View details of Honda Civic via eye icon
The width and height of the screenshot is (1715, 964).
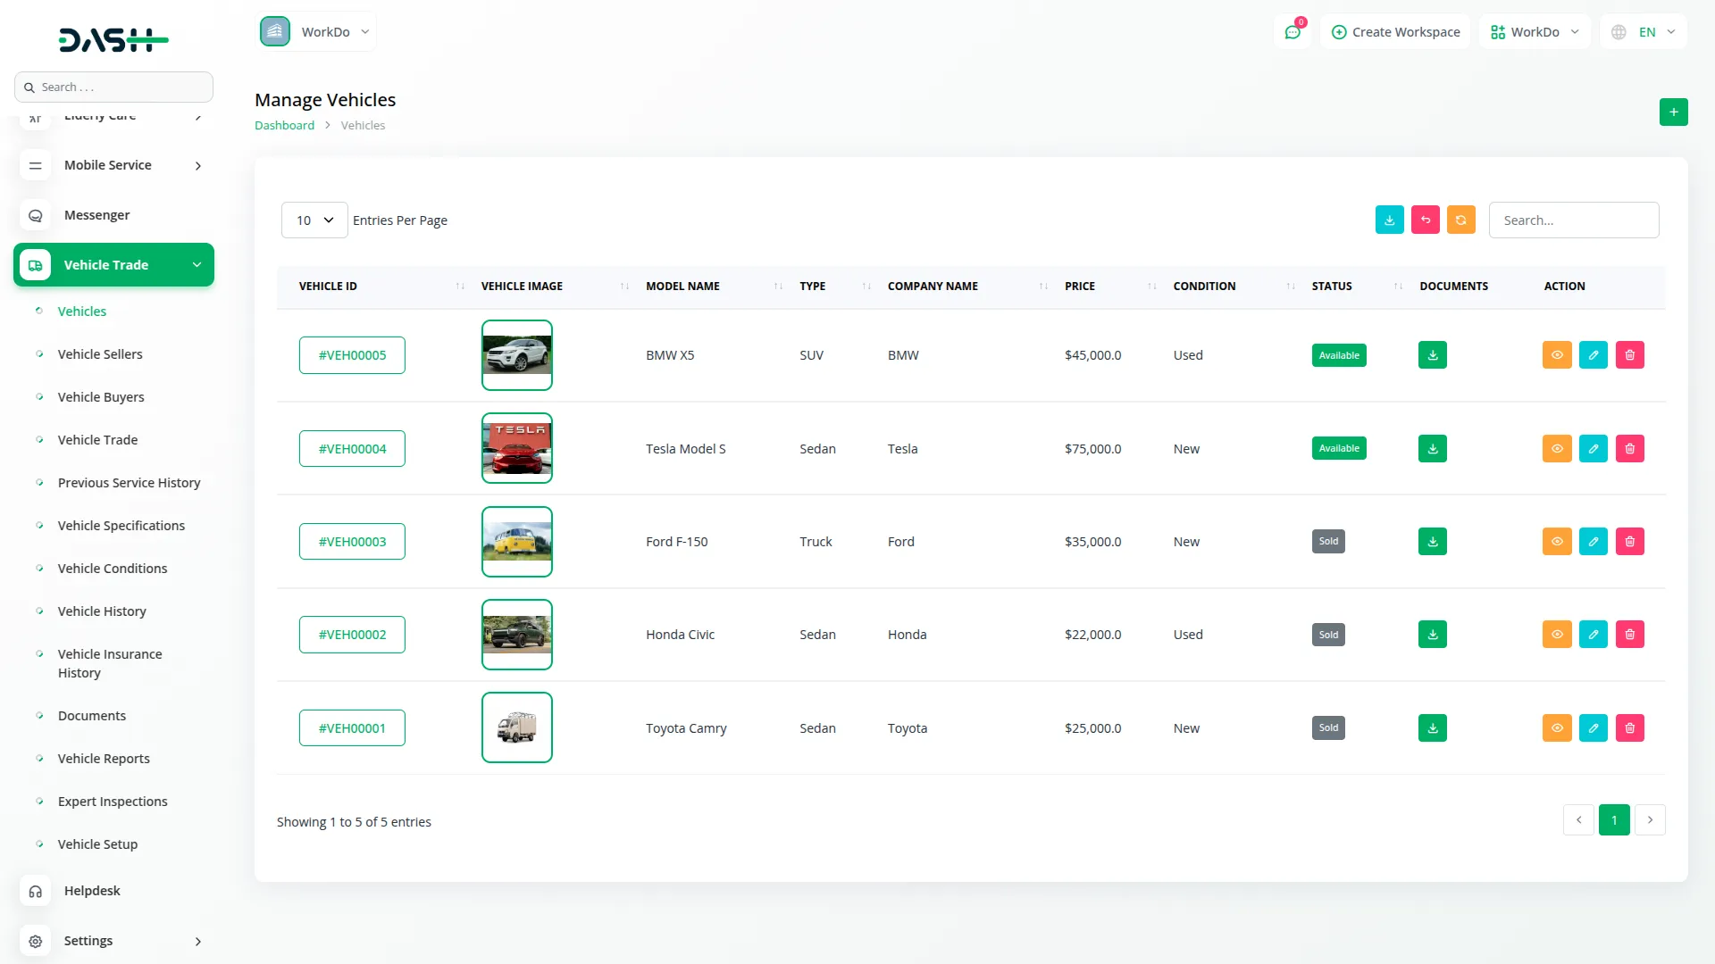[x=1558, y=634]
